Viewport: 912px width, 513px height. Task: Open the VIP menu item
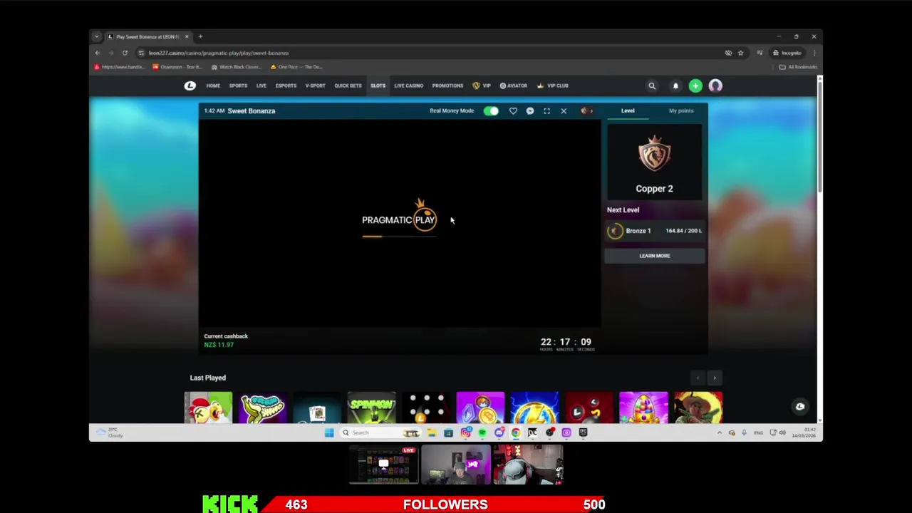tap(482, 85)
